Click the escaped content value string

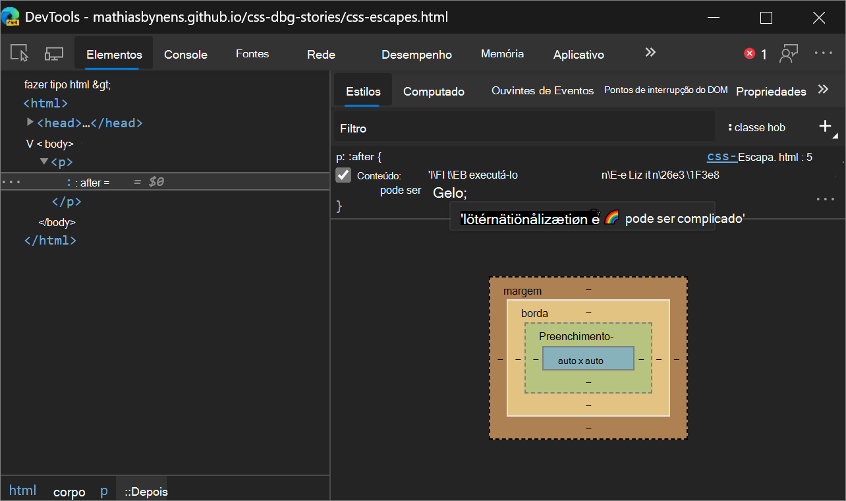click(573, 175)
